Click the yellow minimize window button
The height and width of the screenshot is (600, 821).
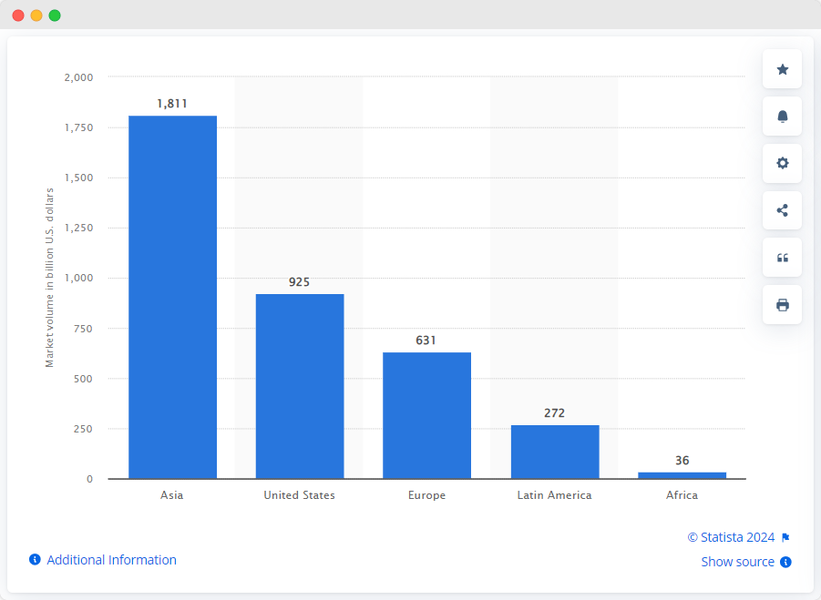(x=36, y=15)
